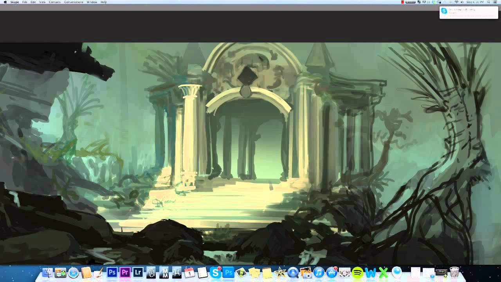Launch Adobe Premiere Pro from the dock
This screenshot has width=501, height=282.
pos(125,272)
